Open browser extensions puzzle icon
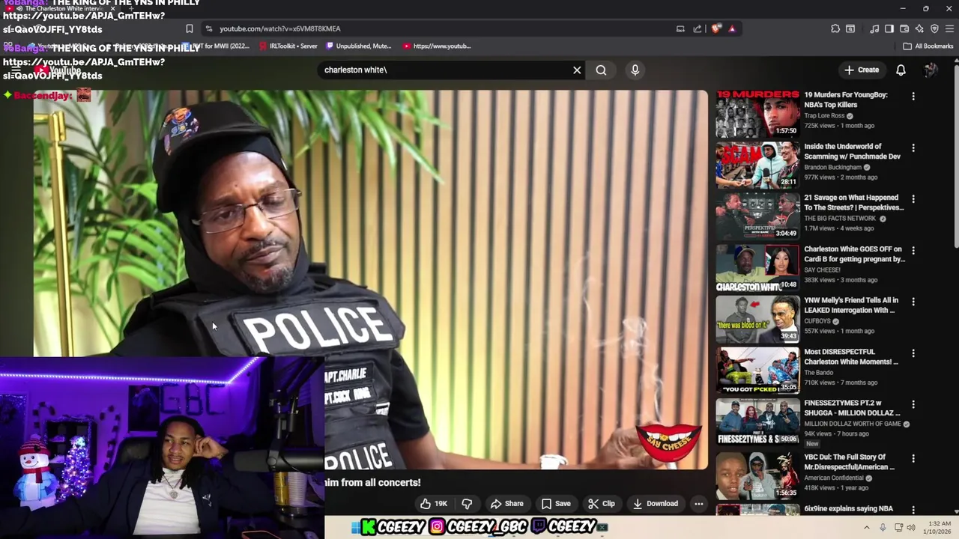 (x=835, y=28)
